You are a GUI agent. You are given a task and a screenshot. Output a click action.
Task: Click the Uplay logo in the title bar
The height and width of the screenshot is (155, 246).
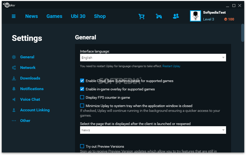(x=9, y=5)
